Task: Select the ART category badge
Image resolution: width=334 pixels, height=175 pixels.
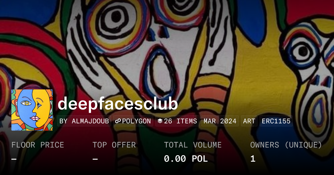Action: [x=249, y=121]
